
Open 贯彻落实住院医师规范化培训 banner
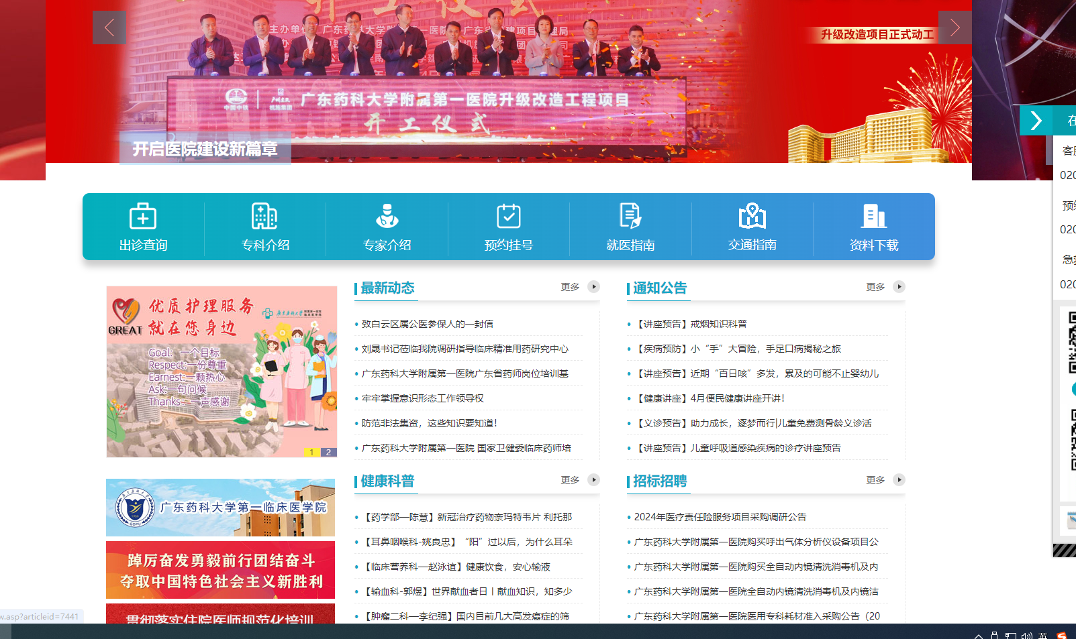pos(220,614)
